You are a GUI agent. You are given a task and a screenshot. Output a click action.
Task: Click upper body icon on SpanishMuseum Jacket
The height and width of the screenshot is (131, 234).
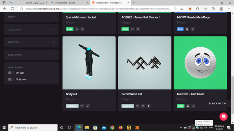(77, 29)
